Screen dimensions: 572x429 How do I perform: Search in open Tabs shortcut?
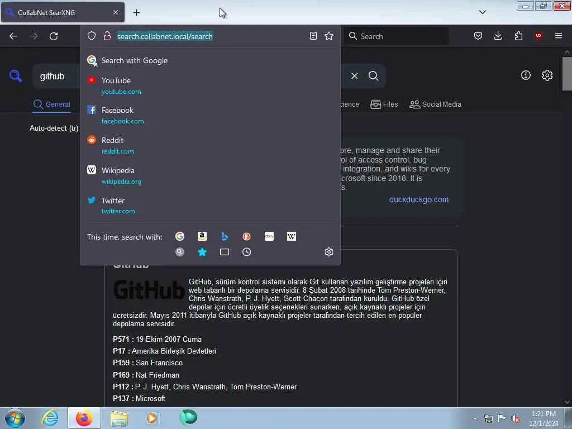point(225,252)
